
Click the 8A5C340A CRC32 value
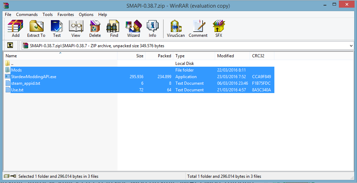(x=261, y=90)
